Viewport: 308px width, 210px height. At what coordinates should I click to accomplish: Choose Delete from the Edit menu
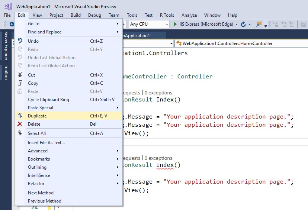click(x=68, y=124)
